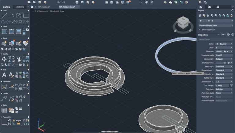The height and width of the screenshot is (133, 235).
Task: Click the ViewCube to change orientation
Action: (183, 23)
